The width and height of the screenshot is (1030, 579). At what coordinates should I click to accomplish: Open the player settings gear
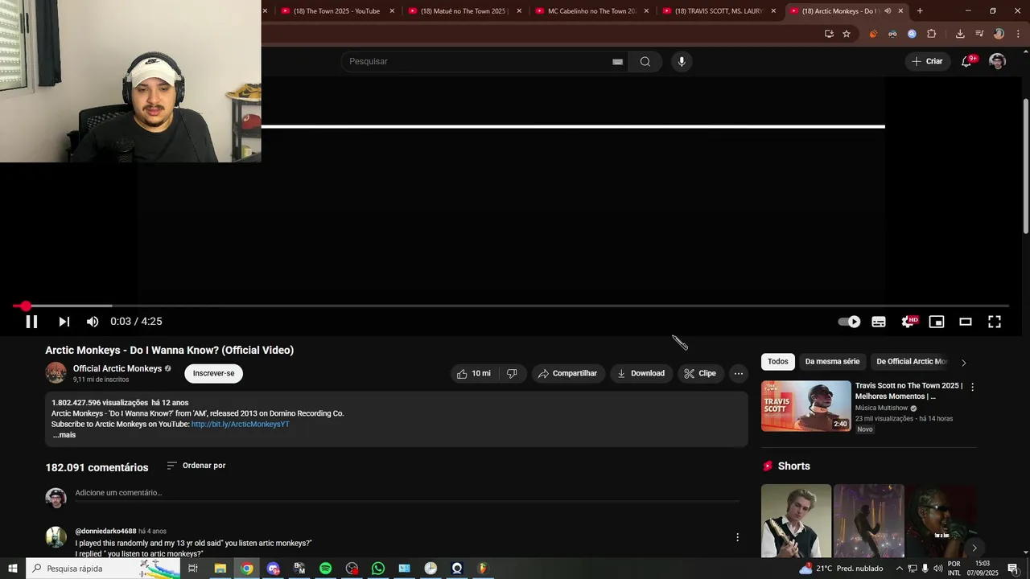pyautogui.click(x=908, y=322)
